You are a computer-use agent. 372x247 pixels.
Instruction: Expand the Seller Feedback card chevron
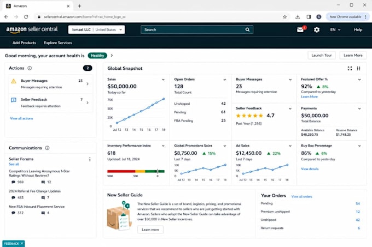290,109
